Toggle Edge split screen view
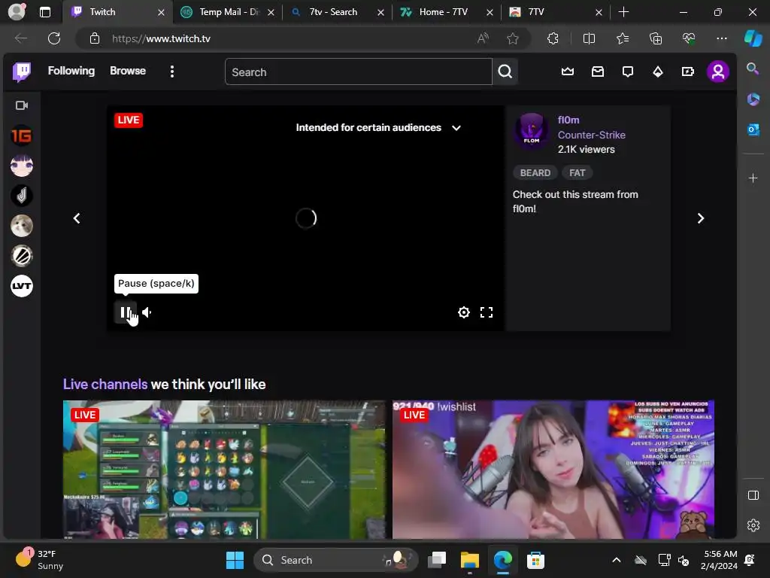Viewport: 770px width, 578px height. pos(589,38)
